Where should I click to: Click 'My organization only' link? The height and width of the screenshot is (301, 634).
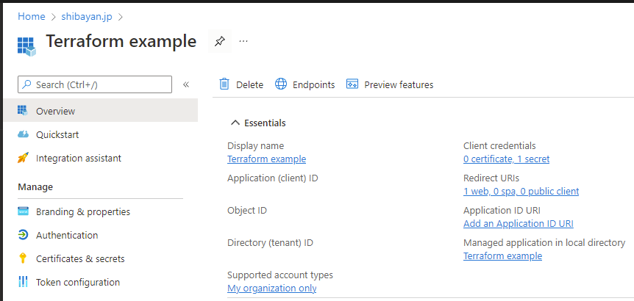pyautogui.click(x=271, y=288)
